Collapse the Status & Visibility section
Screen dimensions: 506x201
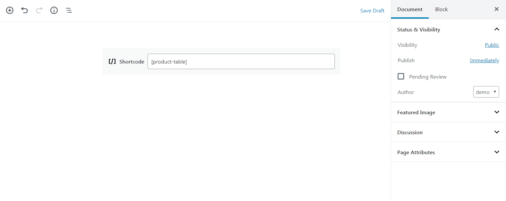[496, 29]
